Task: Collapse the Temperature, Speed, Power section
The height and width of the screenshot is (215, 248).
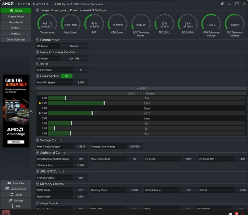Action: coord(38,10)
